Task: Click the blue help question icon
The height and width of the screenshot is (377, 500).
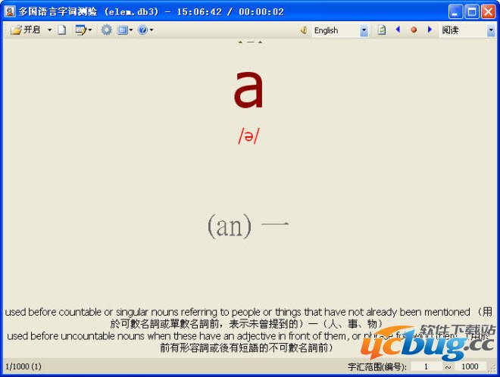Action: tap(142, 30)
